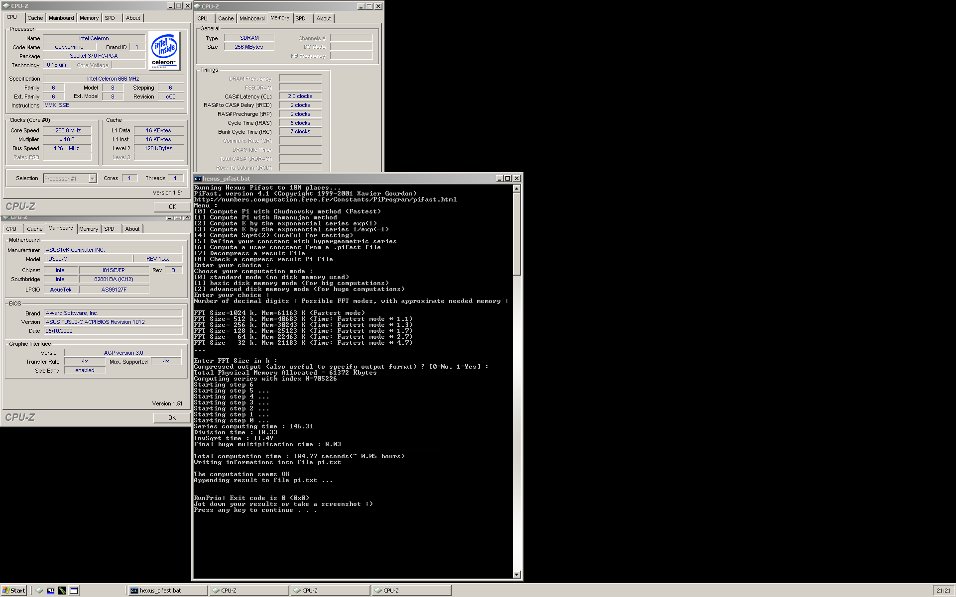Click the memory Size value 256 MBytes
The height and width of the screenshot is (597, 956).
click(x=249, y=47)
